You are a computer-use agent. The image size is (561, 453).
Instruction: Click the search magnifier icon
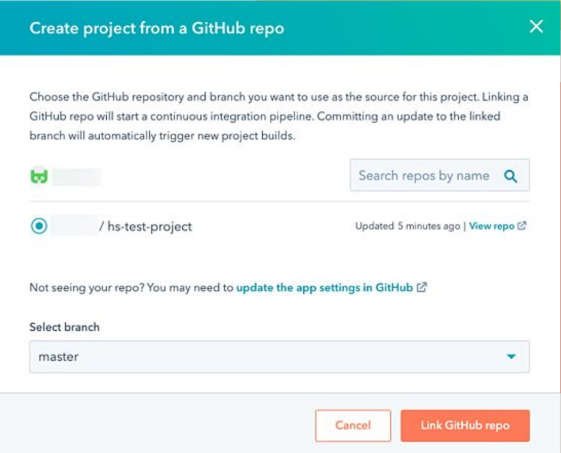point(510,176)
